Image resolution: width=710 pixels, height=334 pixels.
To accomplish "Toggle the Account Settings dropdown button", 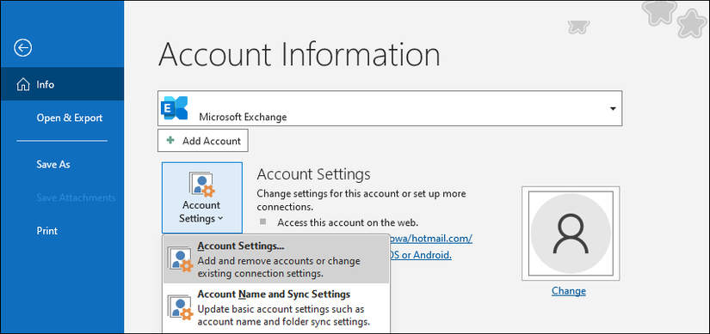I will pos(202,198).
